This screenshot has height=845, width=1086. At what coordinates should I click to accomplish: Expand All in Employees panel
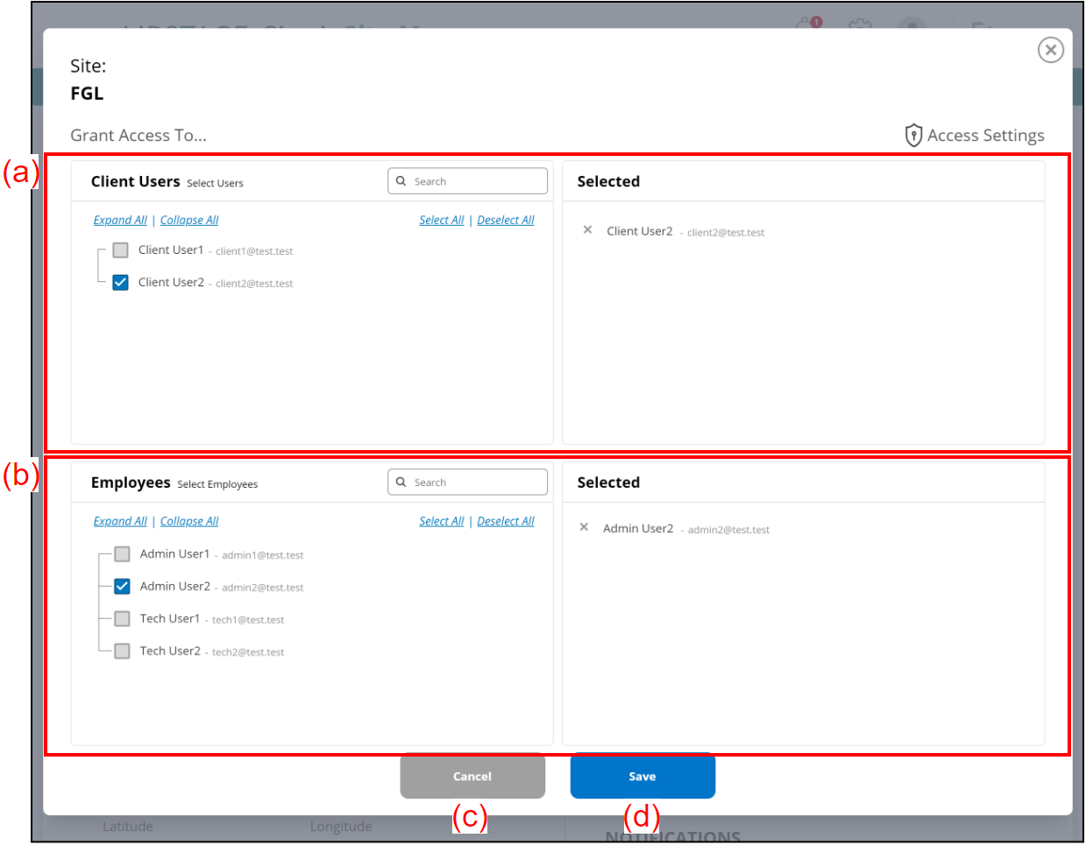click(120, 521)
